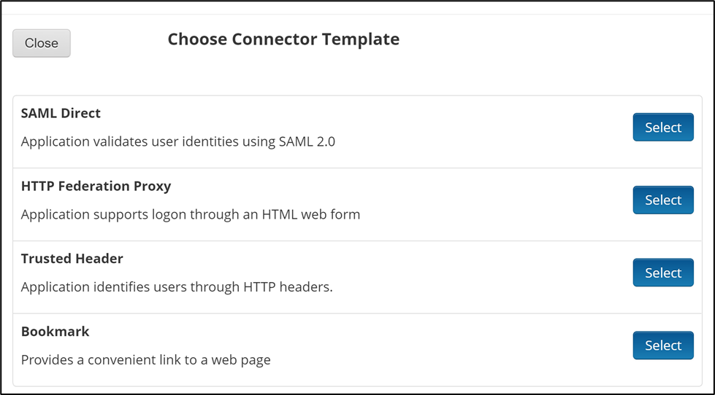The height and width of the screenshot is (395, 715).
Task: Click the convenient link description text
Action: pos(145,360)
